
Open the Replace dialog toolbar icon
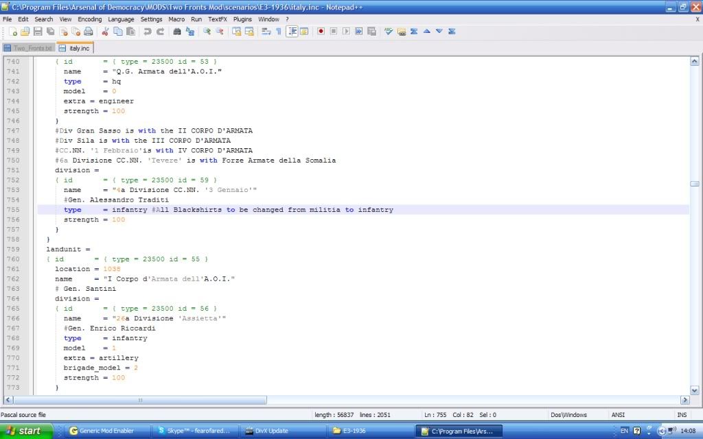189,32
